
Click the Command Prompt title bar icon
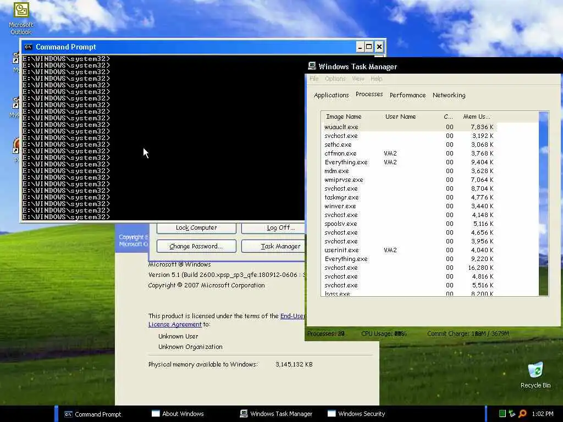29,47
